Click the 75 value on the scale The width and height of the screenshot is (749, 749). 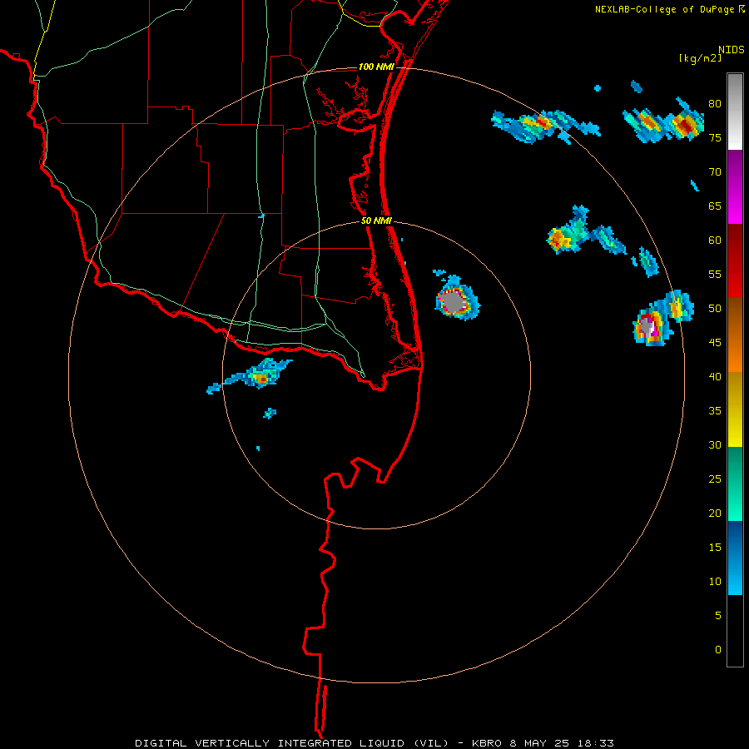pos(715,137)
